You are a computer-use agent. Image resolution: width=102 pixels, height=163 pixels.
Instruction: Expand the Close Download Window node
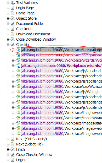tap(8, 39)
